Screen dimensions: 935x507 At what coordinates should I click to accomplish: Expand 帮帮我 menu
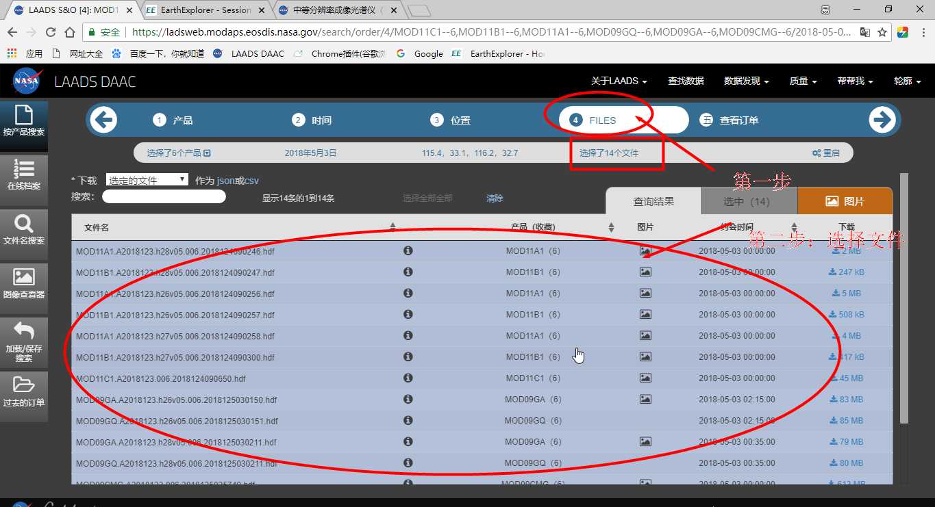[855, 81]
